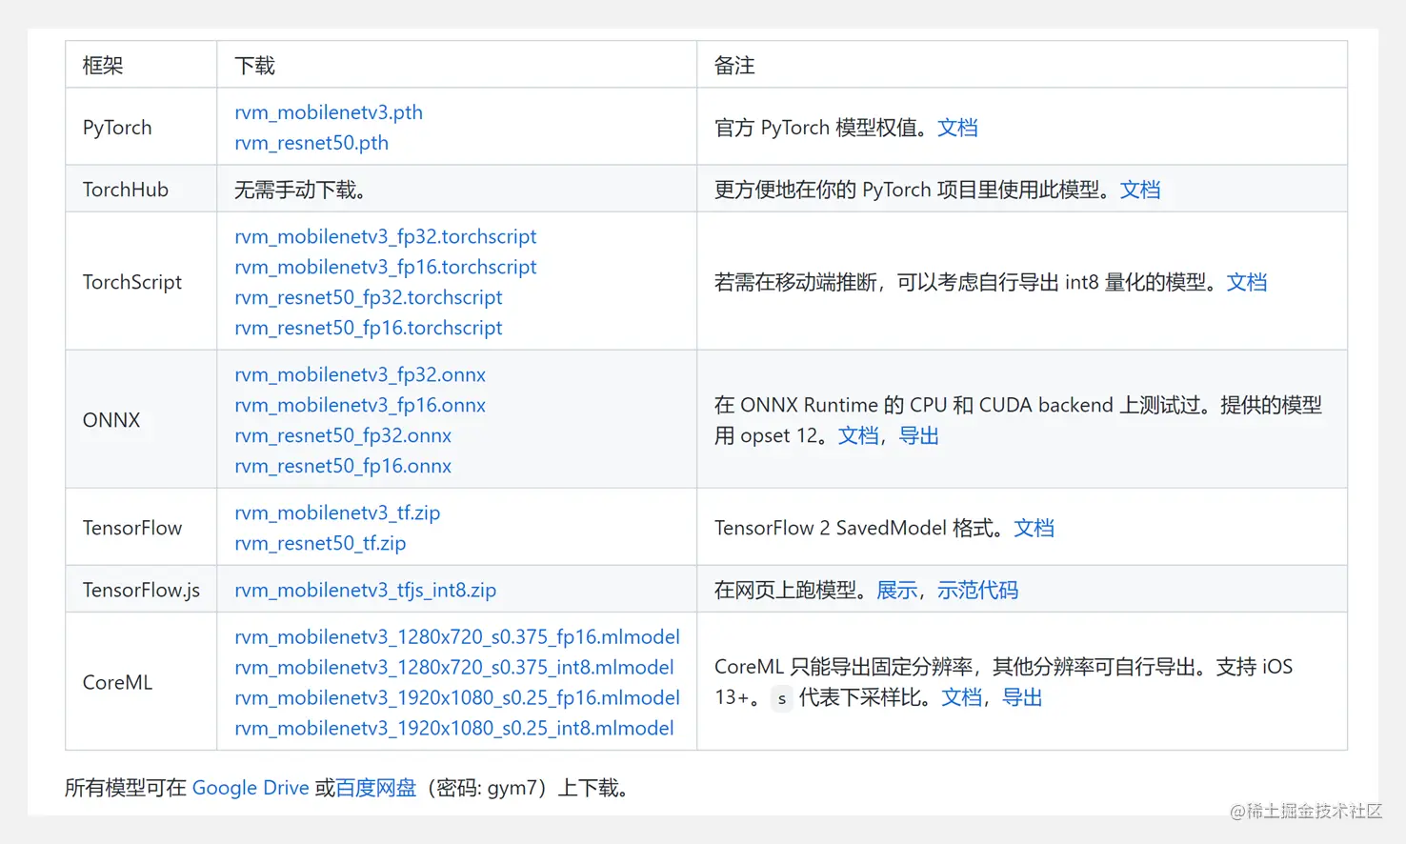This screenshot has height=844, width=1406.
Task: Click 'TensorFlow 2 SavedModel 格式' text
Action: [854, 528]
